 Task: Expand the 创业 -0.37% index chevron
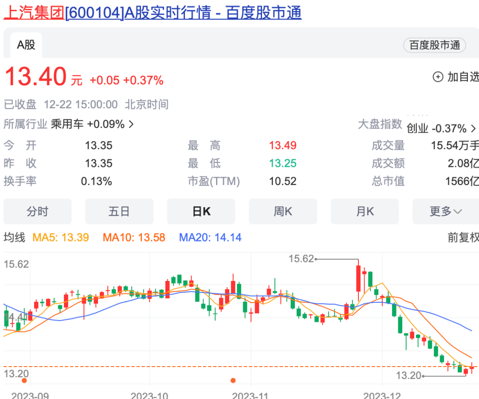pyautogui.click(x=473, y=128)
